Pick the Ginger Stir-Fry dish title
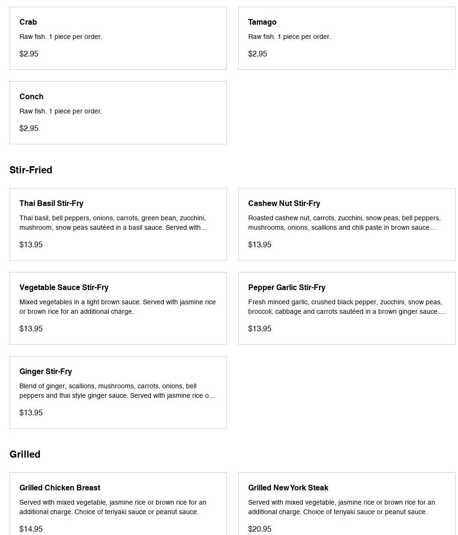Image resolution: width=458 pixels, height=535 pixels. click(46, 372)
